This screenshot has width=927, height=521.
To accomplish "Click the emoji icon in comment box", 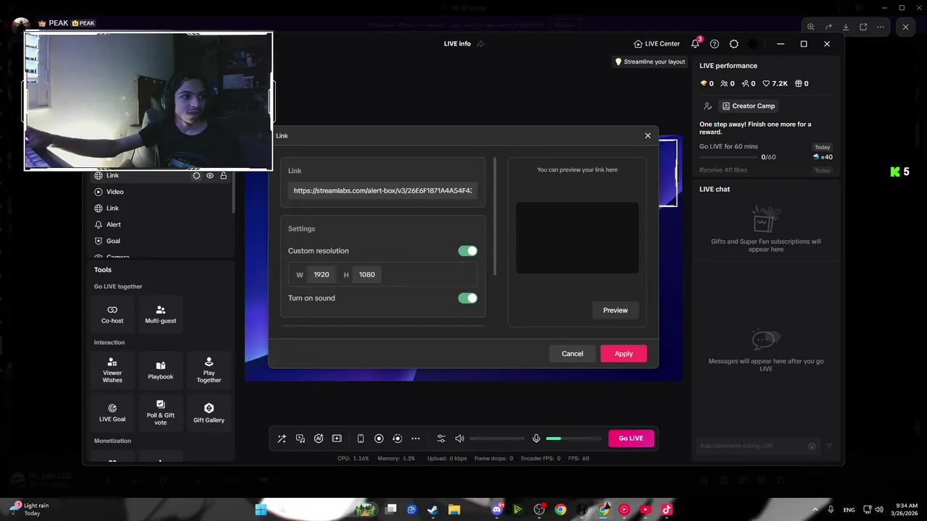I will (812, 446).
